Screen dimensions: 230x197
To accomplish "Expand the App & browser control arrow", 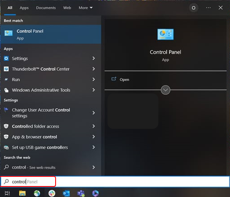I will [x=94, y=137].
